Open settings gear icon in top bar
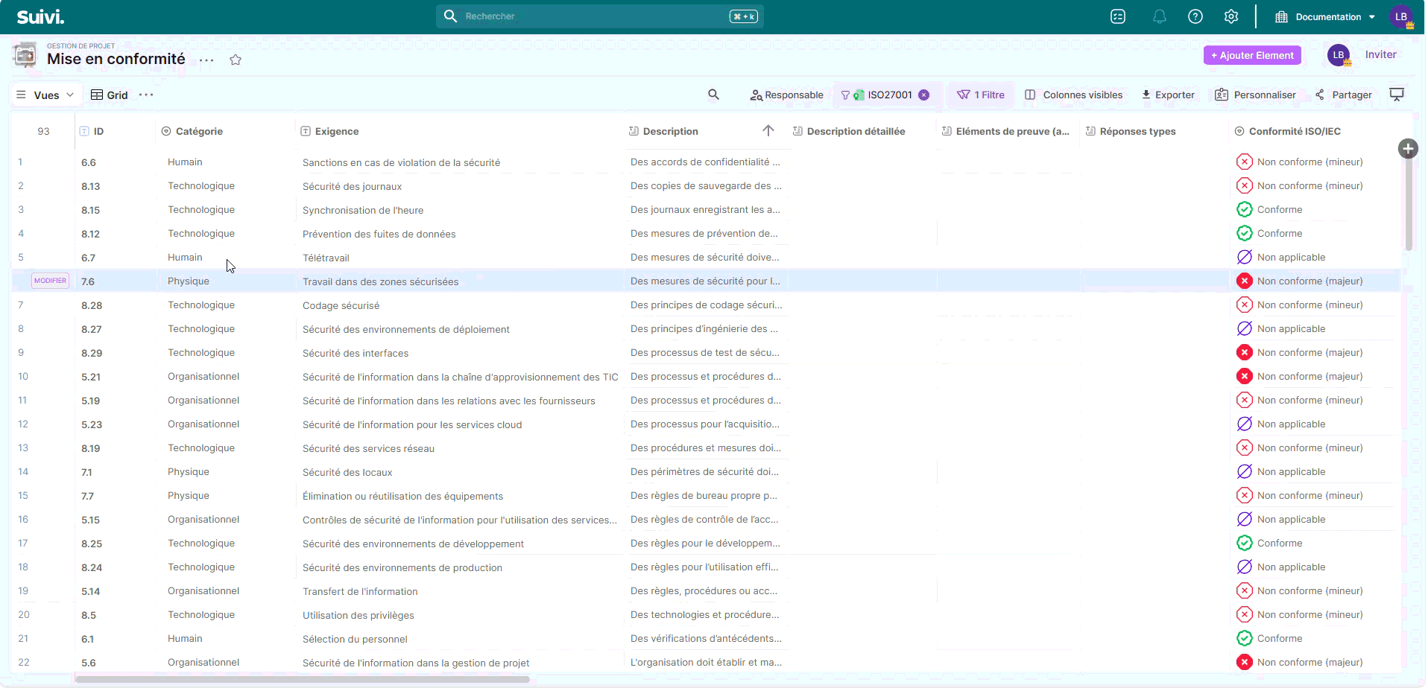The width and height of the screenshot is (1428, 688). (x=1230, y=16)
